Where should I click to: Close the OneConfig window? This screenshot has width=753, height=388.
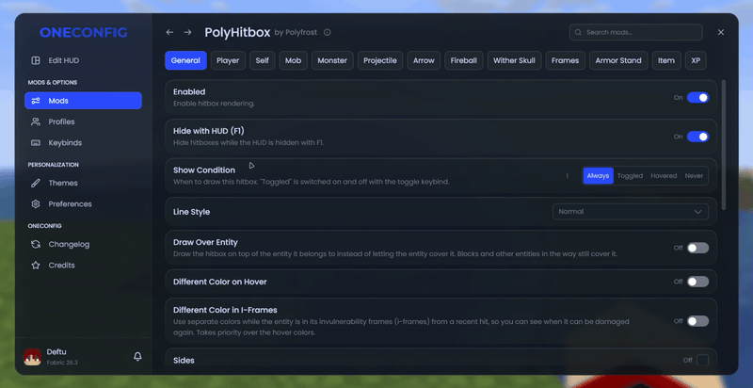tap(721, 32)
